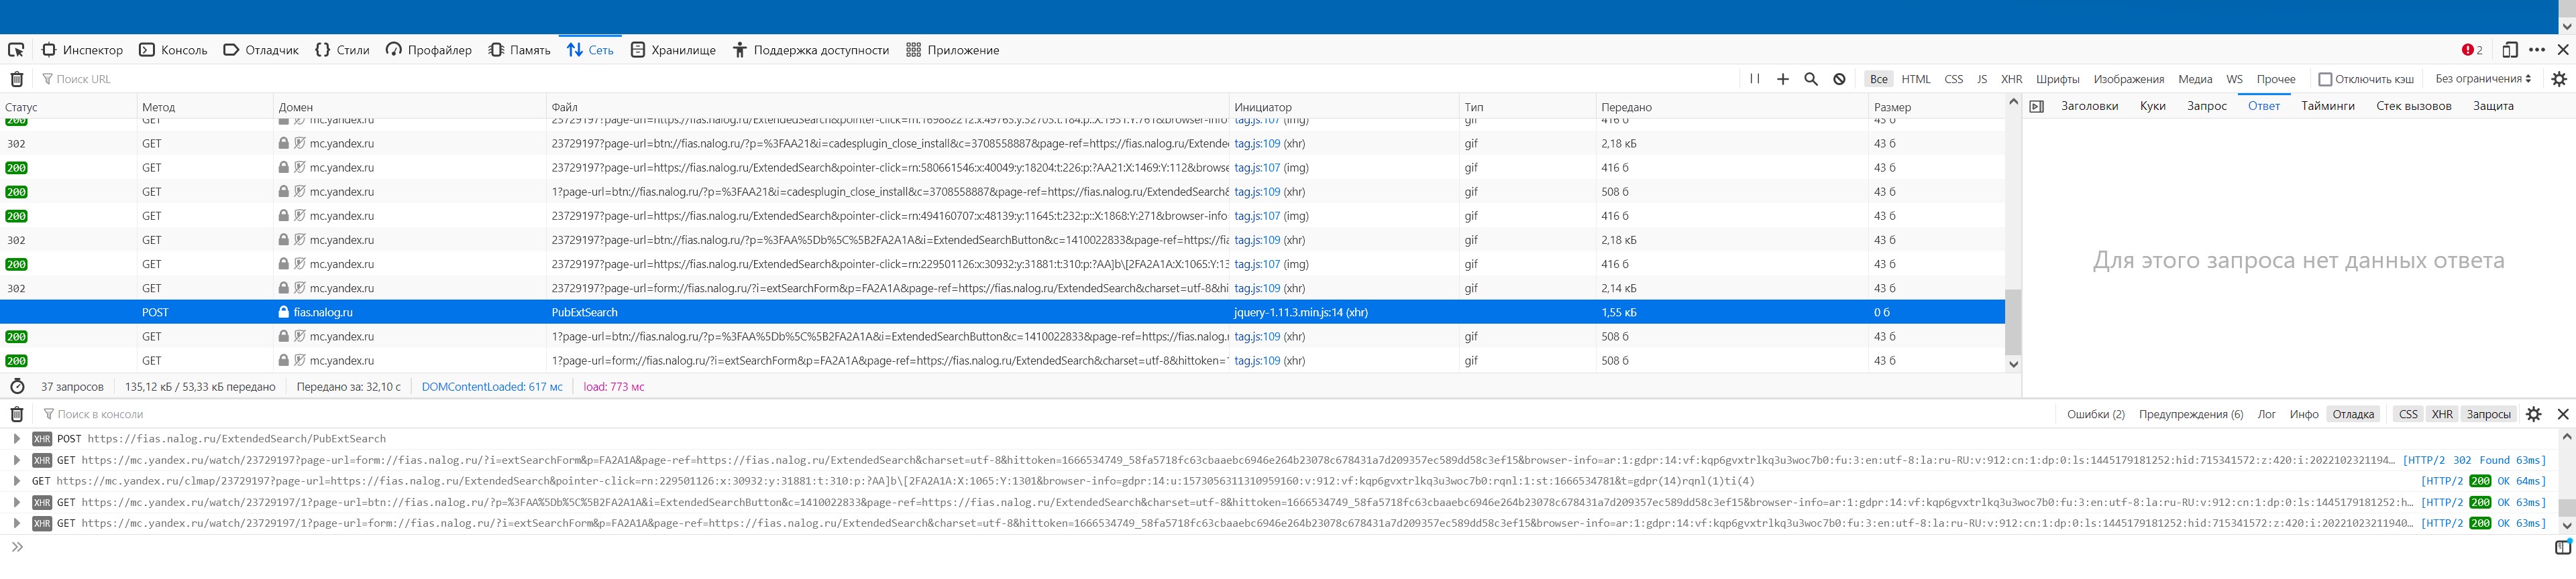2576x579 pixels.
Task: Open request blocking panel icon
Action: 1839,79
